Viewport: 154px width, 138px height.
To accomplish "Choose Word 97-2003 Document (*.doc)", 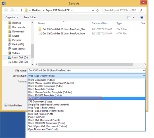I will click(87, 86).
